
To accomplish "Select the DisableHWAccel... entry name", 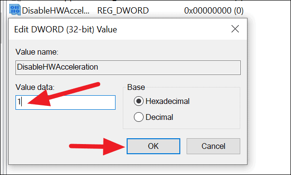I will pyautogui.click(x=56, y=11).
